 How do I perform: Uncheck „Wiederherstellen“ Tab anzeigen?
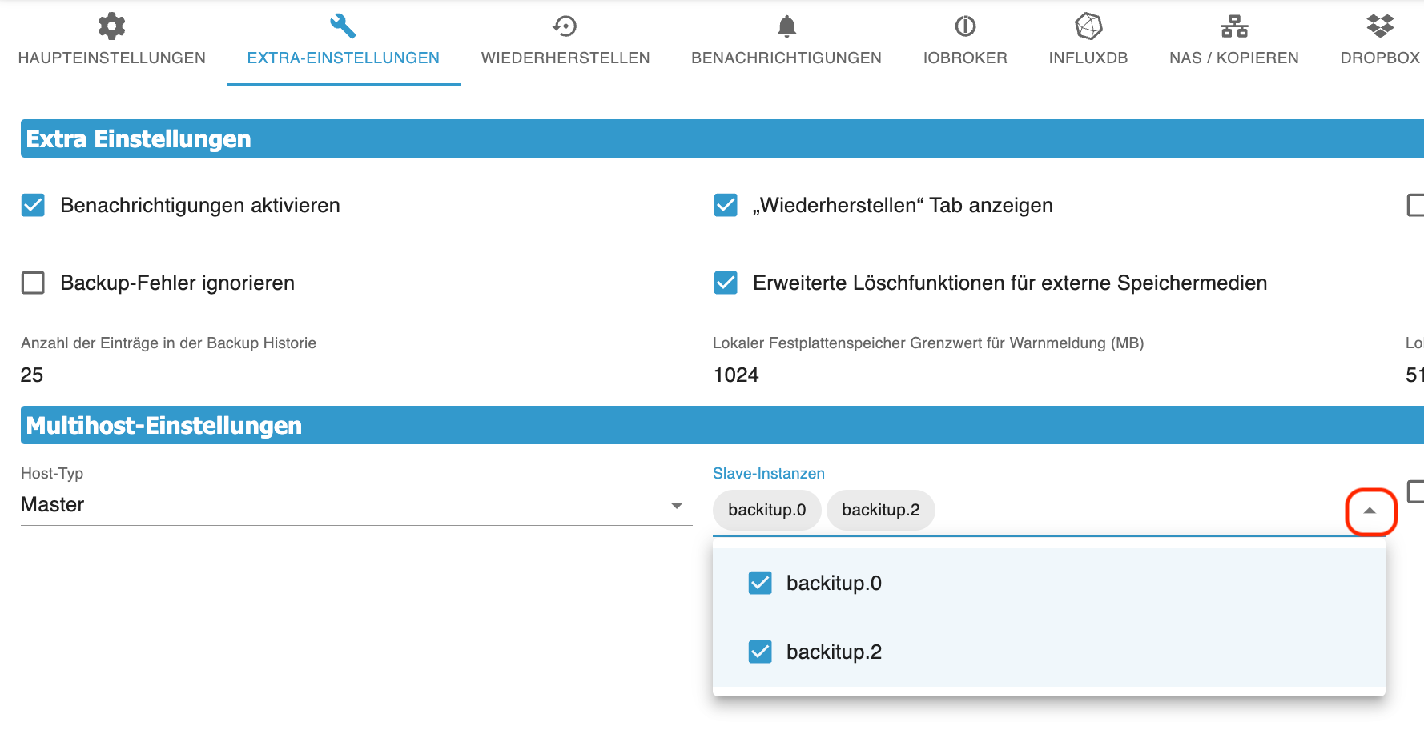(x=726, y=205)
